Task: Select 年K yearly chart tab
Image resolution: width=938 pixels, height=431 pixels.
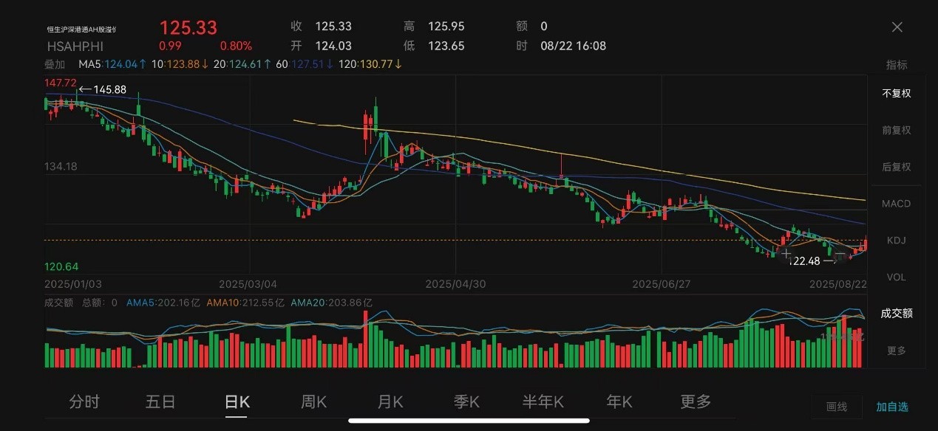Action: point(619,401)
